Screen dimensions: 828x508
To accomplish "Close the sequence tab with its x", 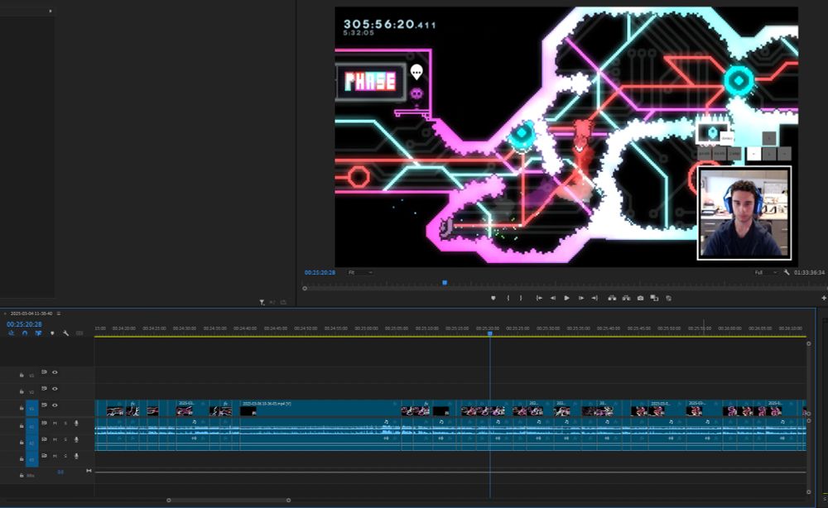I will click(x=5, y=314).
